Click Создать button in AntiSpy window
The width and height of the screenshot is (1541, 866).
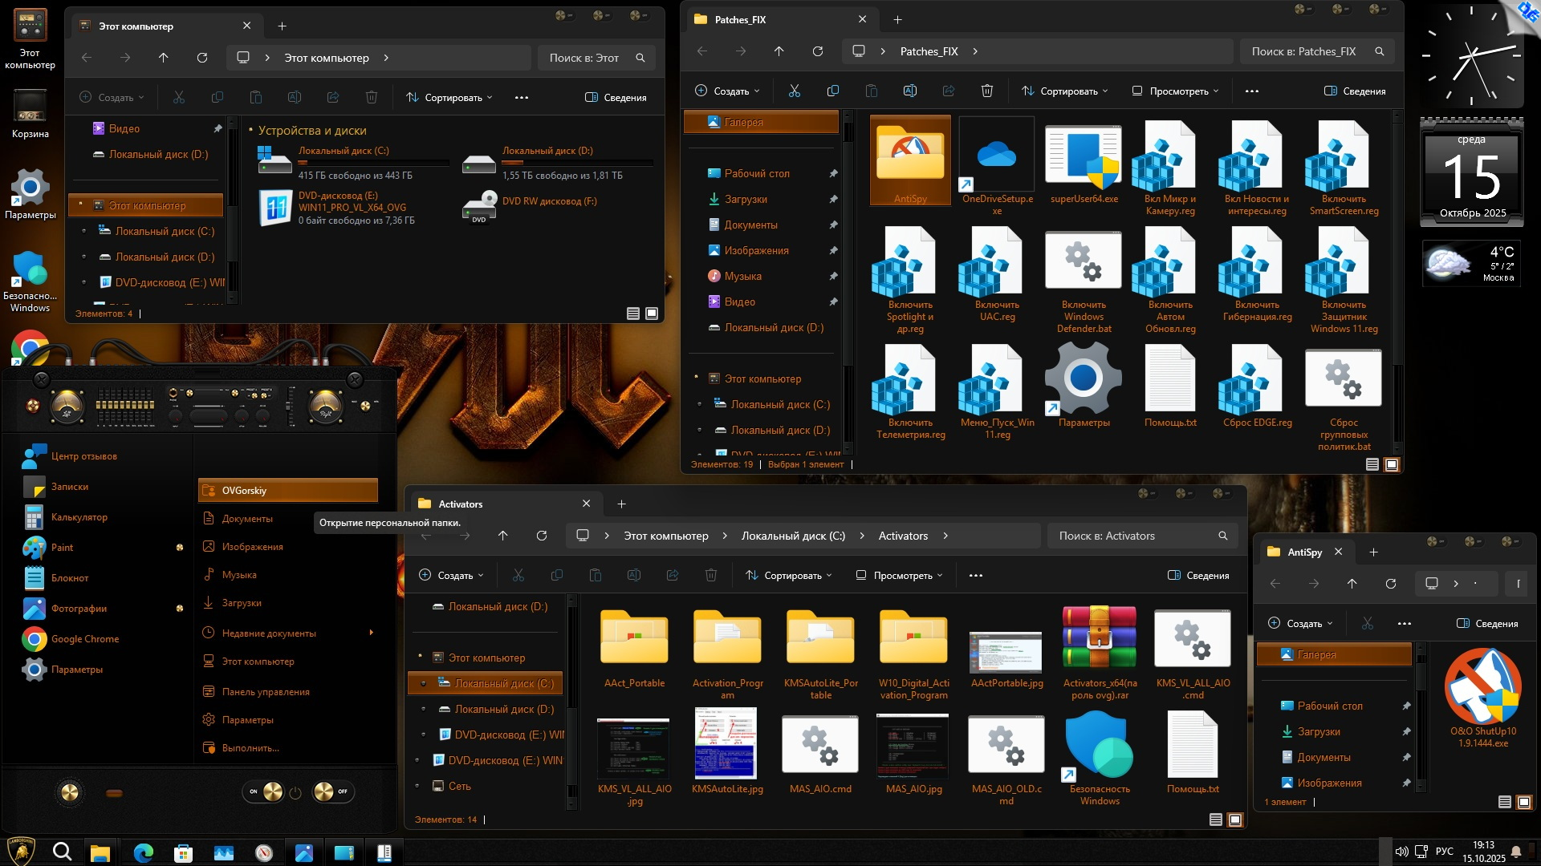click(x=1299, y=624)
